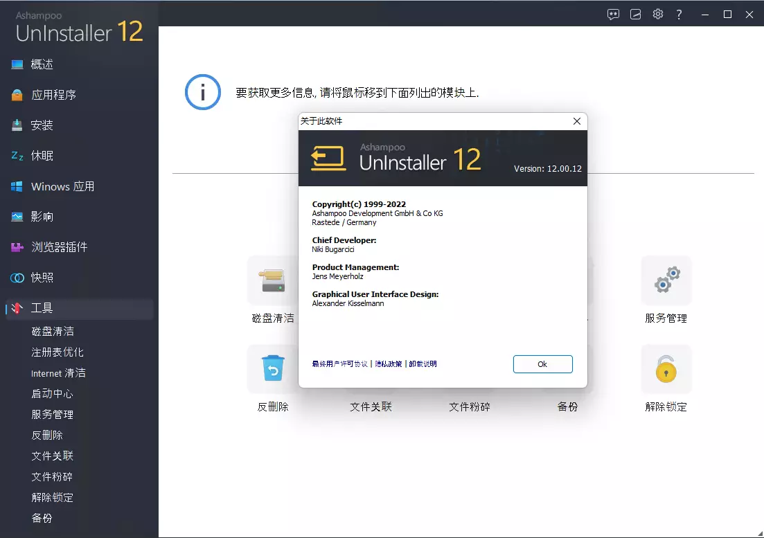Screen dimensions: 764x538
Task: Open Internet 清洁 submenu item
Action: point(58,373)
